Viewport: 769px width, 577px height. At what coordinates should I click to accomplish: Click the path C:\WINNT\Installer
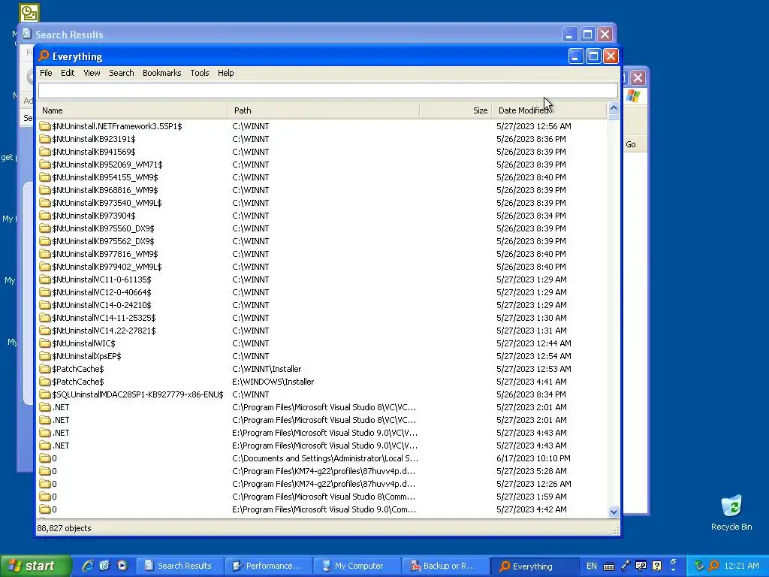267,368
